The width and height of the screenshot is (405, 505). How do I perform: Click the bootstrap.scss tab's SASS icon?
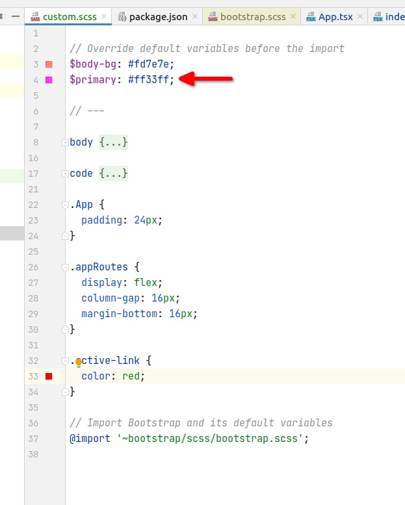pyautogui.click(x=213, y=17)
